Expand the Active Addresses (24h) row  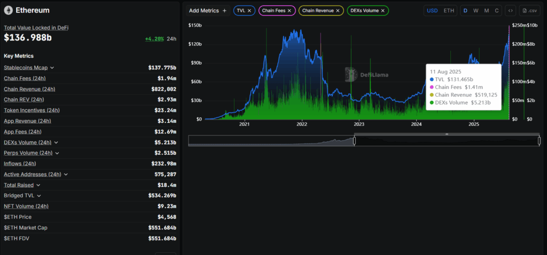[66, 174]
